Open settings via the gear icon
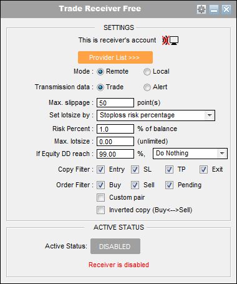 tap(201, 9)
